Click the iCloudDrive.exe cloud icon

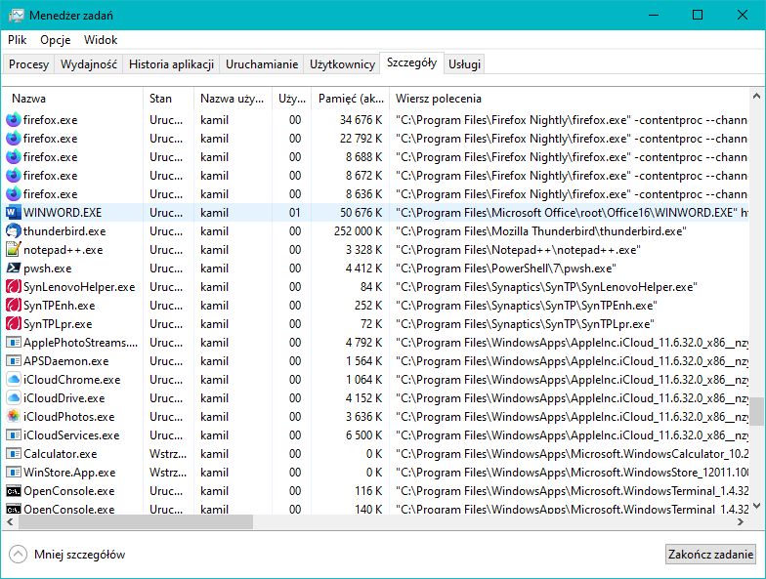[x=14, y=397]
